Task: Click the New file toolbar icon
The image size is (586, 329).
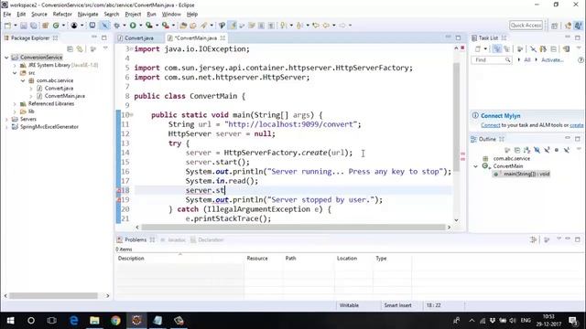Action: 8,26
